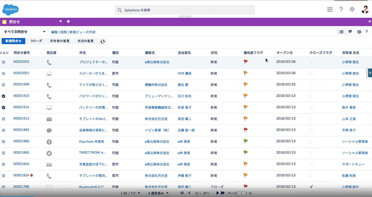Deselect checked row 00001914
This screenshot has height=197, width=372.
(x=3, y=108)
